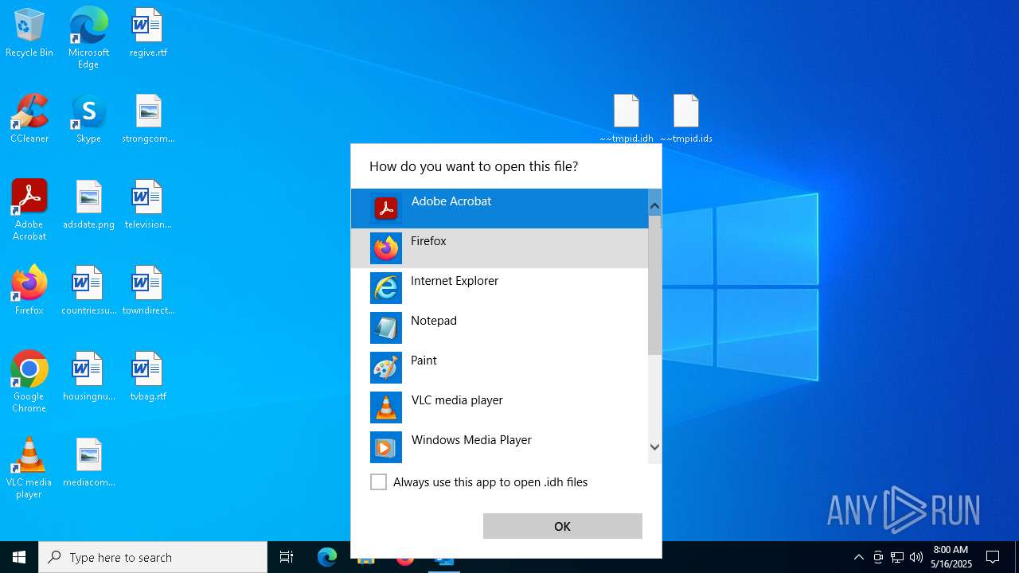Select Adobe Acrobat in the app list
The width and height of the screenshot is (1019, 573).
coord(499,209)
